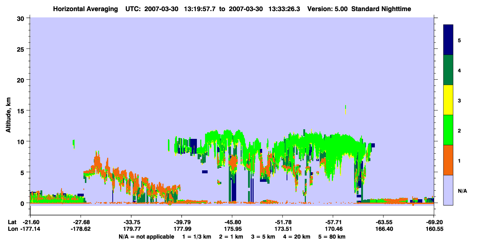The height and width of the screenshot is (247, 482).
Task: Click the colorbar label 5
Action: click(x=459, y=40)
